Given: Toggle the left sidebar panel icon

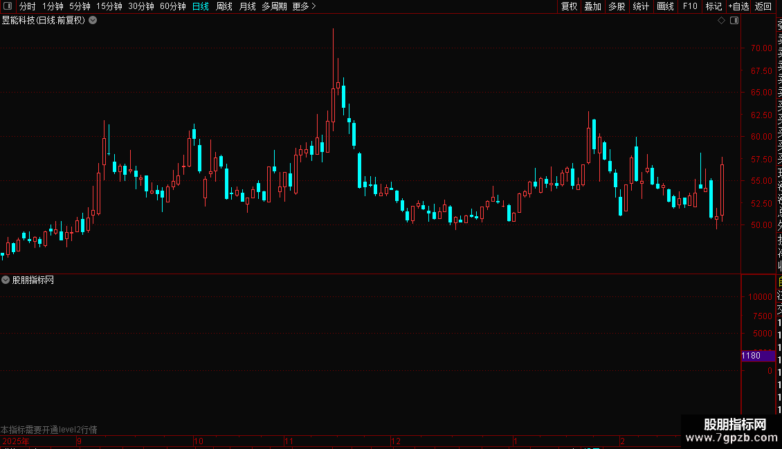Looking at the screenshot, I should [x=8, y=6].
